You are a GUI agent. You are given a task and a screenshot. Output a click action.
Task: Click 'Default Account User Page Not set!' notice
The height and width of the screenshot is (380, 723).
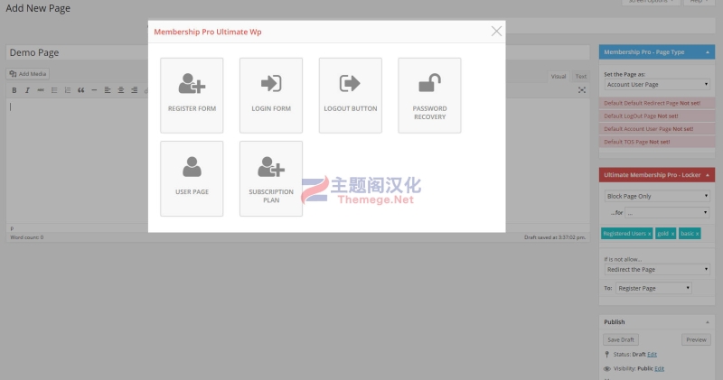click(x=657, y=129)
